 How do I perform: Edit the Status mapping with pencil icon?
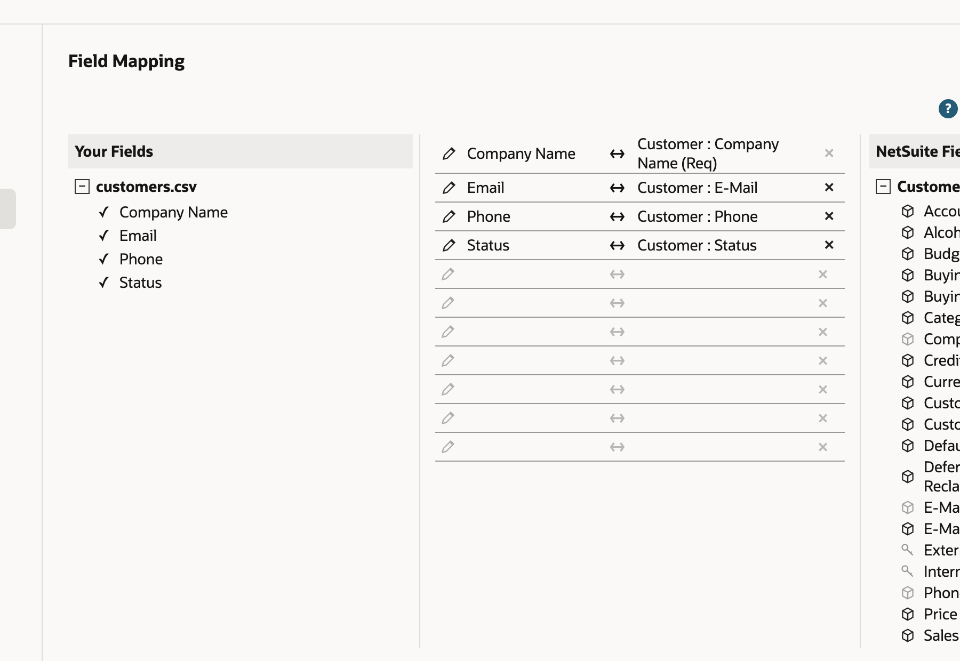click(x=449, y=245)
